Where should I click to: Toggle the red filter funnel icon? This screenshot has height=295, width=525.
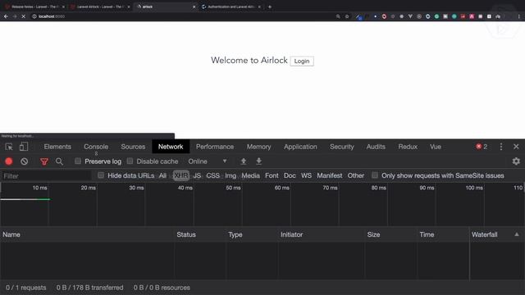(x=44, y=162)
